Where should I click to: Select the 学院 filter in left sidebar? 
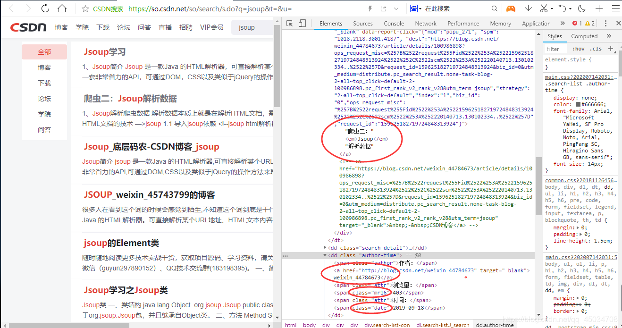tap(44, 114)
